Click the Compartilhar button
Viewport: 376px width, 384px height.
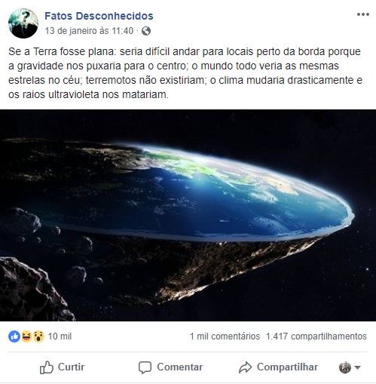pyautogui.click(x=278, y=367)
